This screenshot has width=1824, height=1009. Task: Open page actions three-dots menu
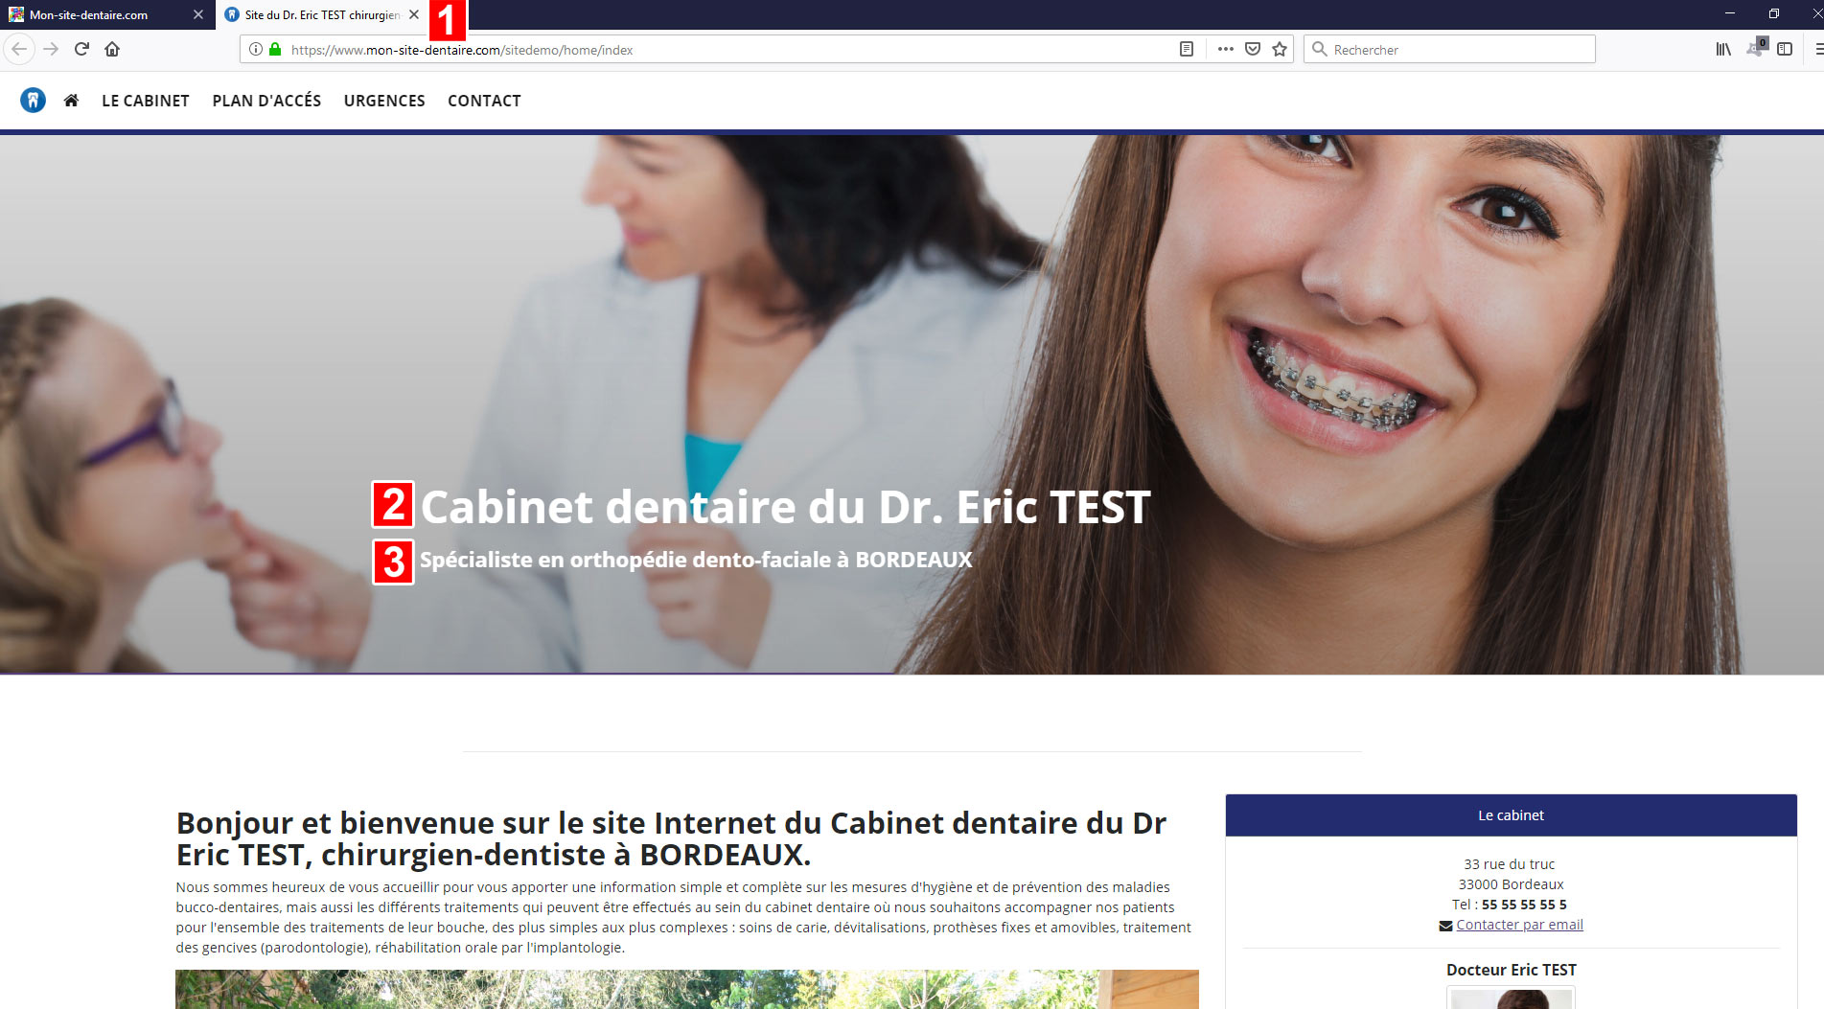[x=1225, y=49]
